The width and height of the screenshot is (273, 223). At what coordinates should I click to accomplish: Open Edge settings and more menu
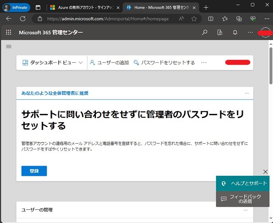point(267,18)
